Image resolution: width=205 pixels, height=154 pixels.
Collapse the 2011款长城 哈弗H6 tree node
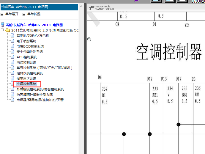coord(2,30)
